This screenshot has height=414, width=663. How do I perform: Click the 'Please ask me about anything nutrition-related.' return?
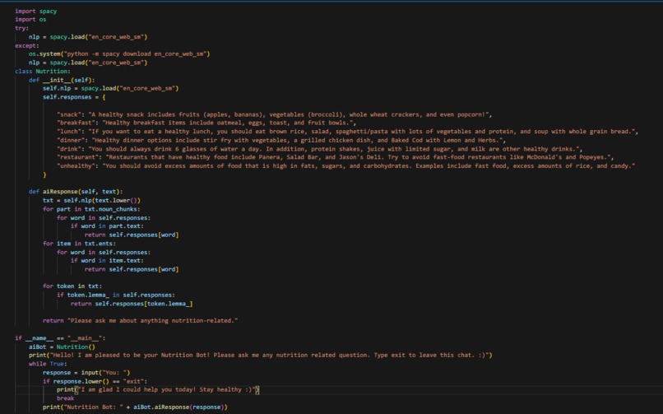click(141, 320)
